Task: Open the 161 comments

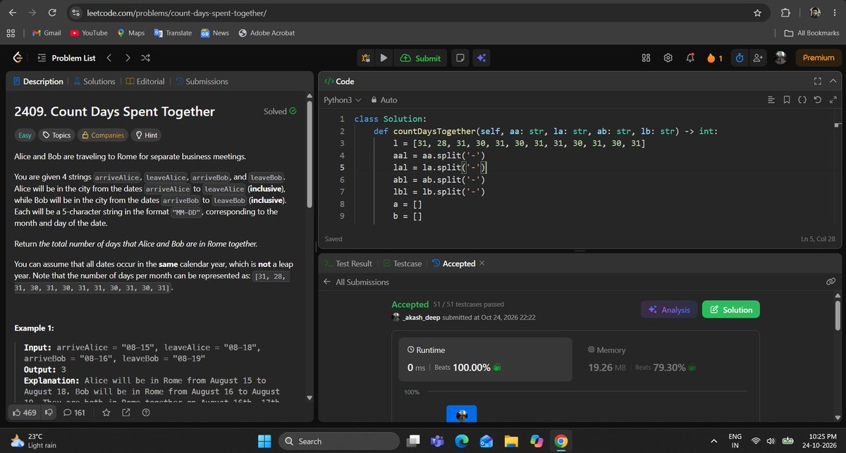Action: (x=75, y=412)
